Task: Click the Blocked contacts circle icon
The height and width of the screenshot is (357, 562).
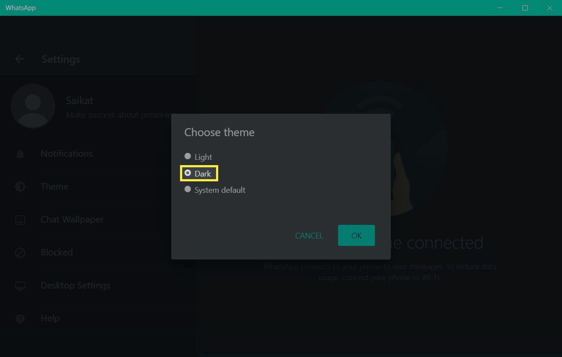Action: click(20, 253)
